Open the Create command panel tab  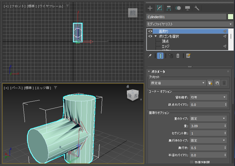coord(150,8)
